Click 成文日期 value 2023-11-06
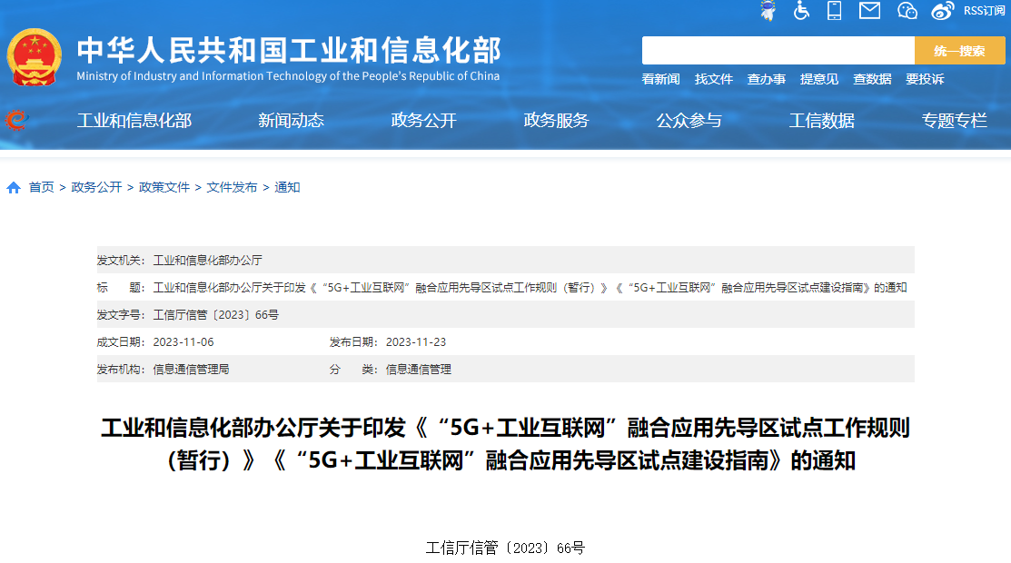Image resolution: width=1011 pixels, height=563 pixels. (x=183, y=342)
